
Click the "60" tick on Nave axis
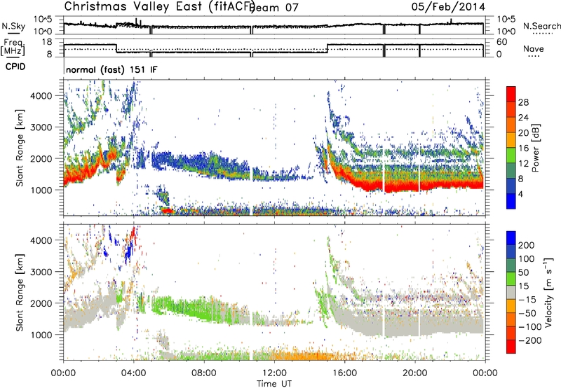click(501, 42)
